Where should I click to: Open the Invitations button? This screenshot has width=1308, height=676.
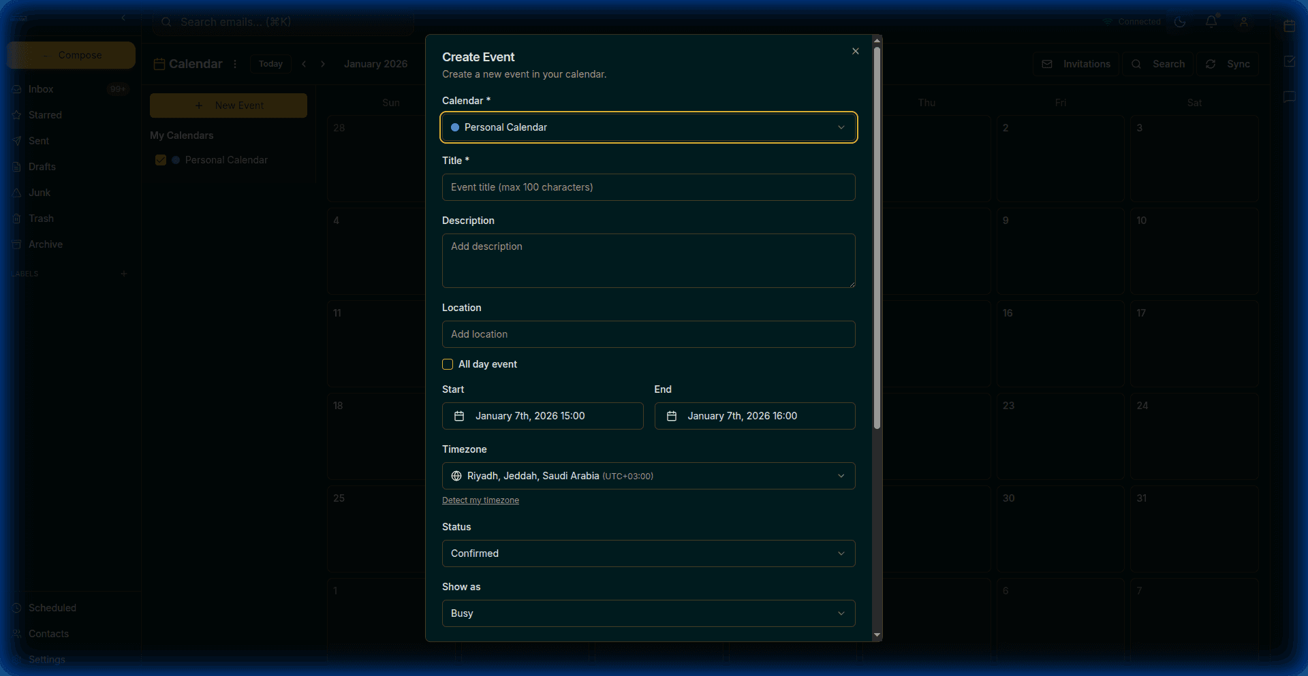(1076, 64)
